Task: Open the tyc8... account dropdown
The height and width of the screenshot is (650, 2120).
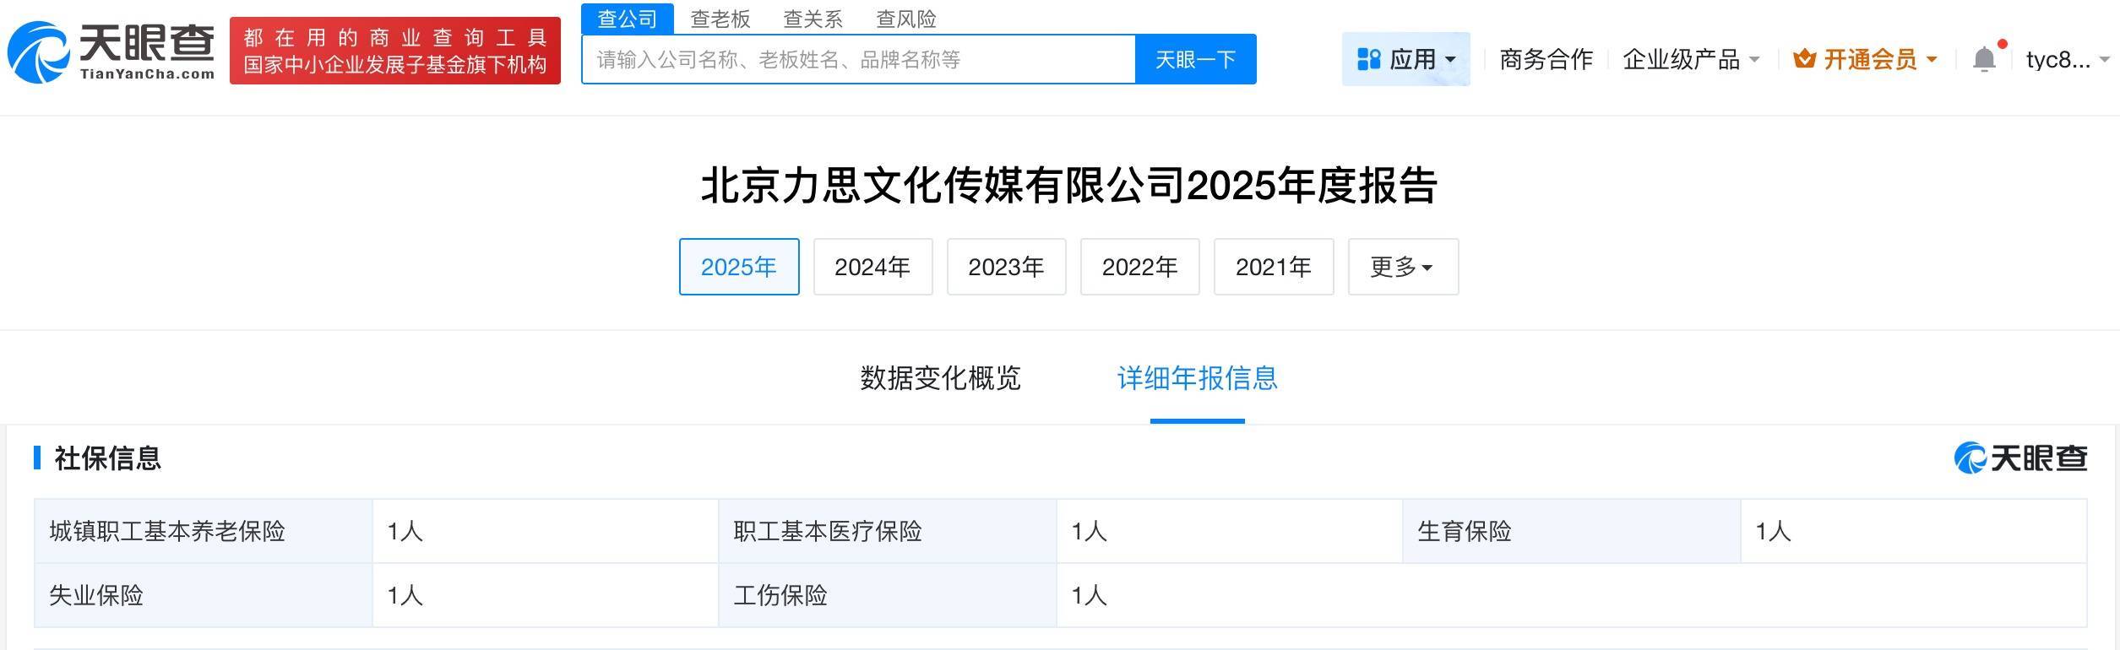Action: point(2066,59)
